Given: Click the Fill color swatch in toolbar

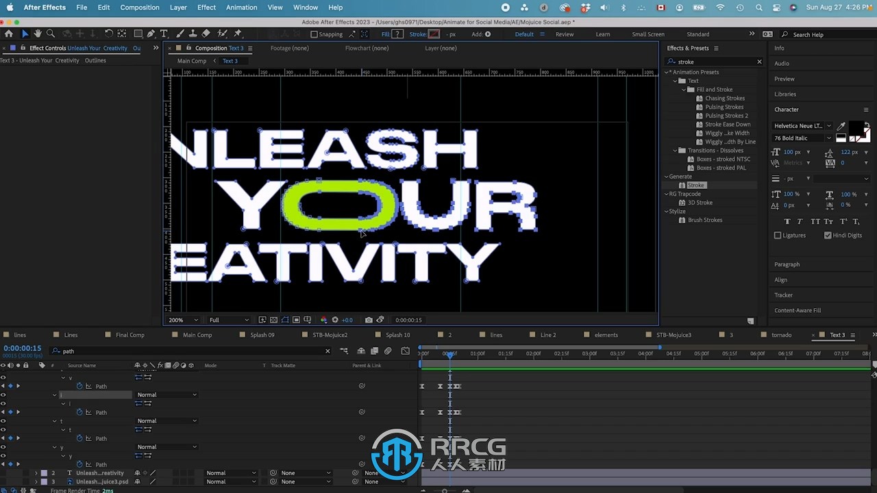Looking at the screenshot, I should tap(397, 34).
